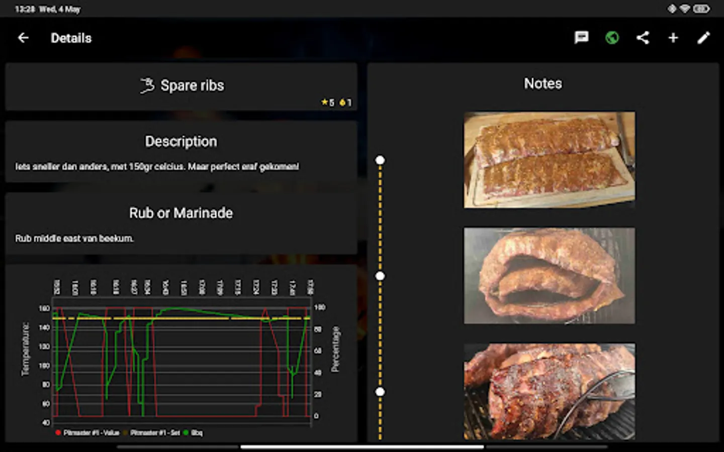Tap the yellow star rating icon

coord(325,102)
